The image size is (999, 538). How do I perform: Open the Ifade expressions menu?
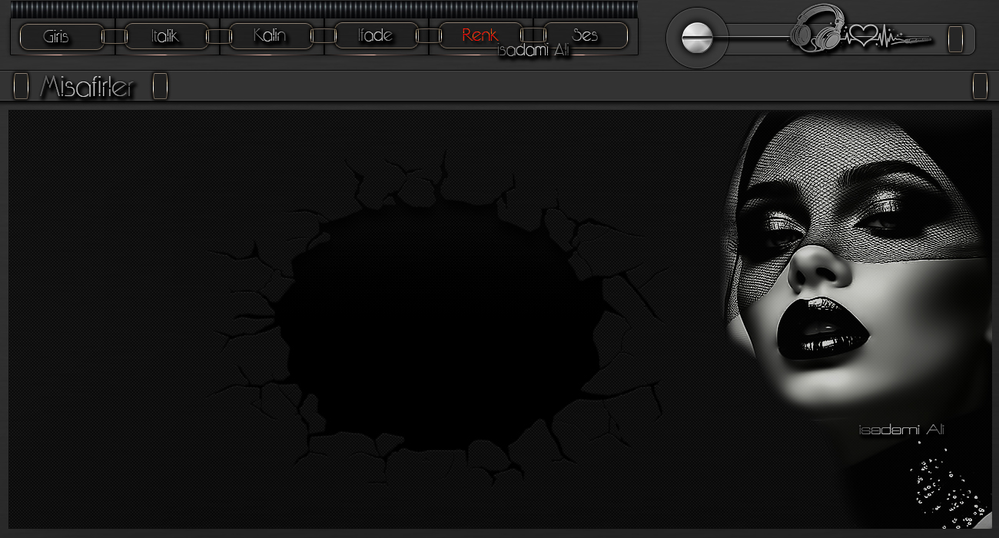pos(376,36)
